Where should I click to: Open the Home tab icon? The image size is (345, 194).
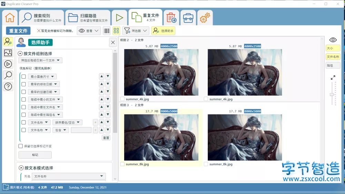(x=10, y=18)
